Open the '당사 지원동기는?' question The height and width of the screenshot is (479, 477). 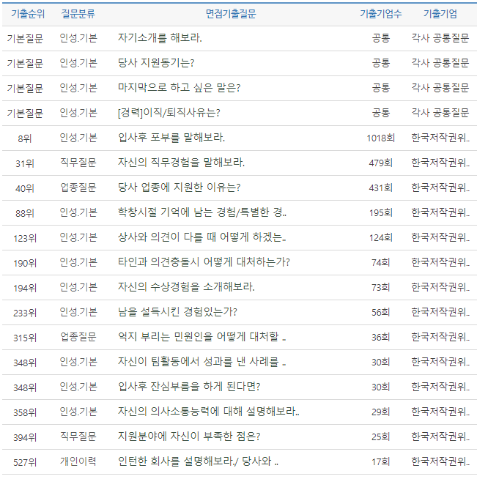(155, 63)
